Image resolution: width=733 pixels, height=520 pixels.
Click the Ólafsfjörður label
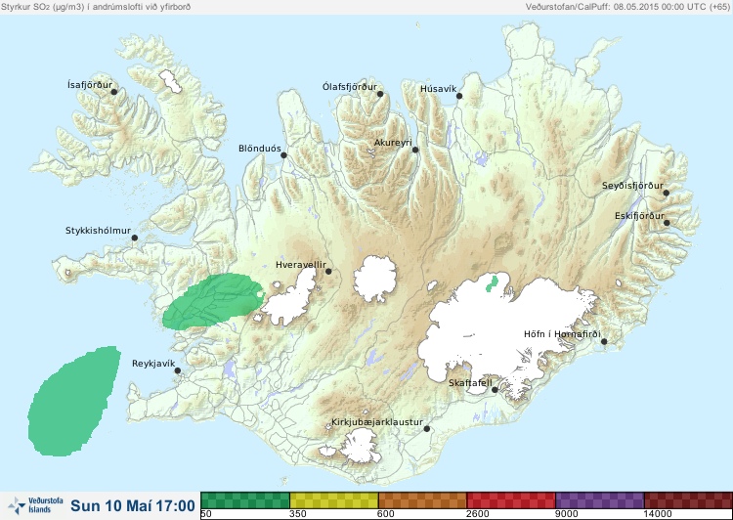click(x=350, y=87)
